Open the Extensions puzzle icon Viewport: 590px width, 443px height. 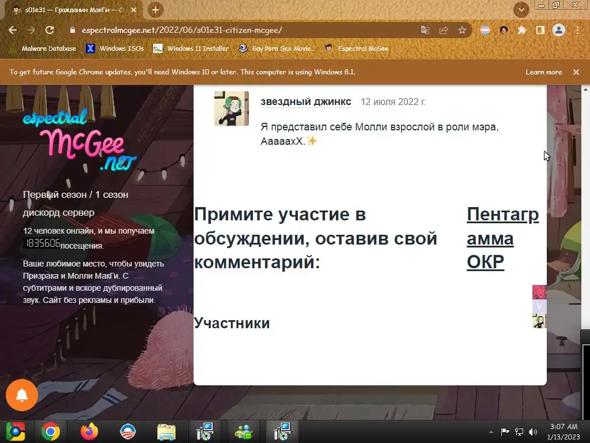tap(521, 30)
